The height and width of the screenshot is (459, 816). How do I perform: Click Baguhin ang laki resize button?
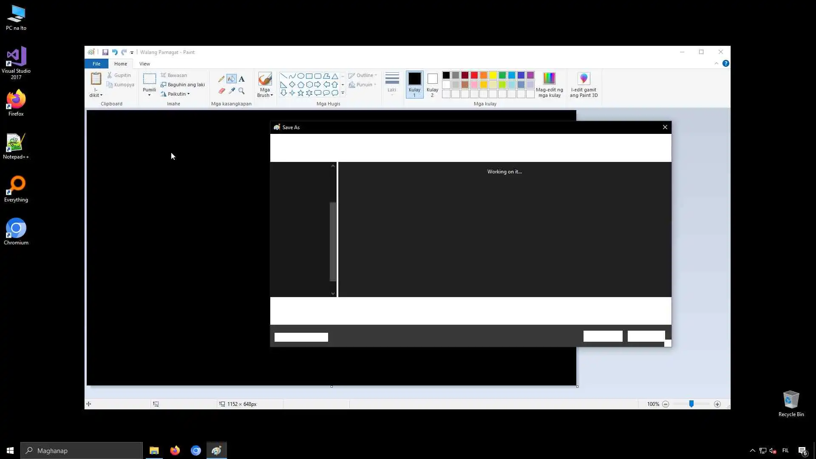point(183,85)
